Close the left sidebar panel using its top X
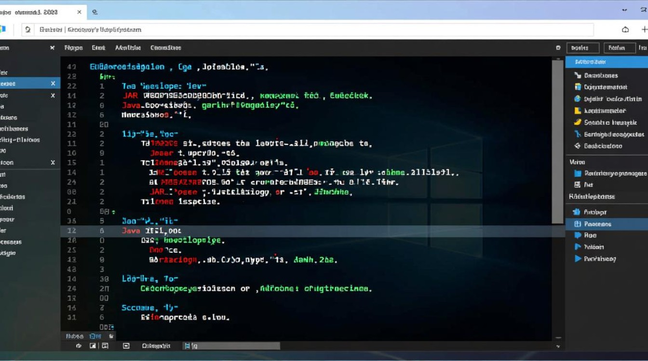Screen dimensions: 648x361 [x=53, y=48]
